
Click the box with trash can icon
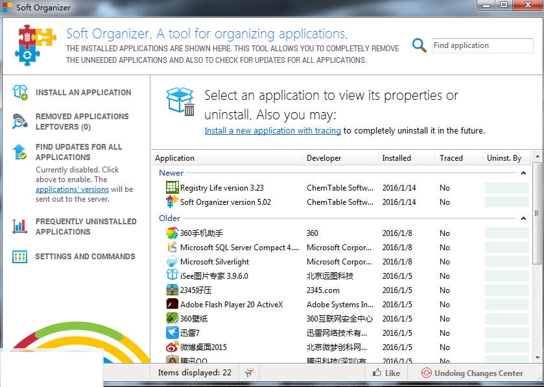tap(180, 101)
